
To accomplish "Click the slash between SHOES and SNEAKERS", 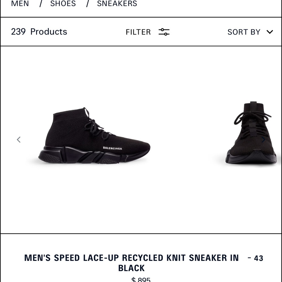I will [x=88, y=4].
